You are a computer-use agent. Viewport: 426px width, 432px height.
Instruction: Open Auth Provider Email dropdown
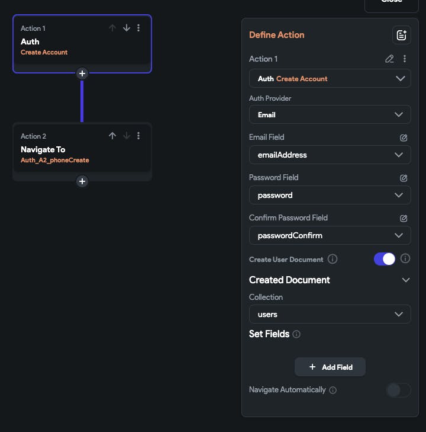[330, 114]
